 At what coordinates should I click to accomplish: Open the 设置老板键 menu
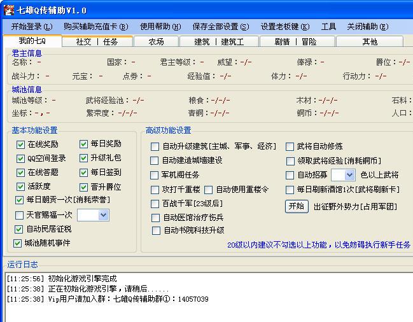click(x=284, y=27)
